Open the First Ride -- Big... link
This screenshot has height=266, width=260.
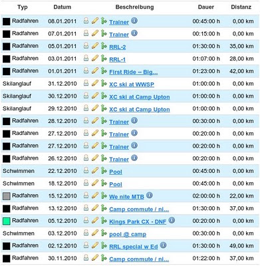(134, 72)
